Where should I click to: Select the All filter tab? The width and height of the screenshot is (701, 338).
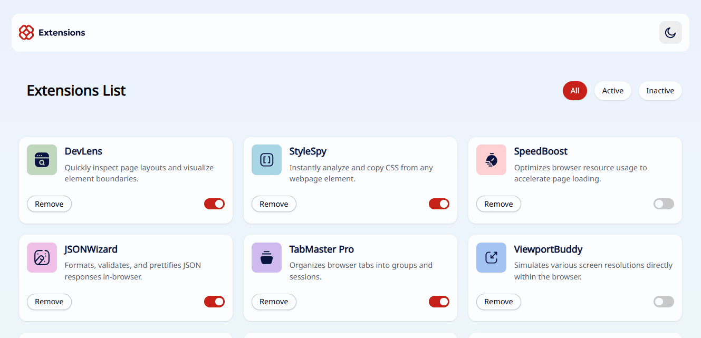(x=574, y=91)
